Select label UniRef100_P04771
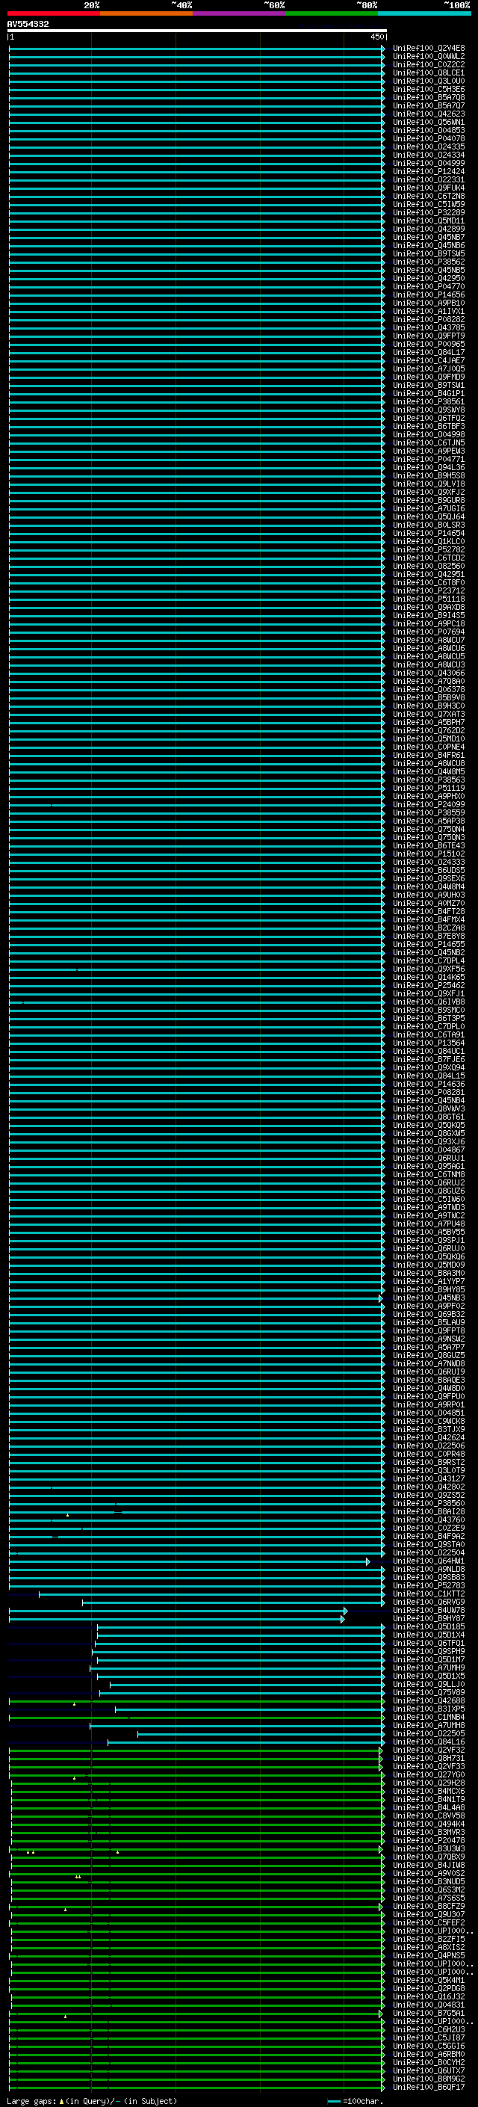This screenshot has width=478, height=2107. (x=429, y=460)
